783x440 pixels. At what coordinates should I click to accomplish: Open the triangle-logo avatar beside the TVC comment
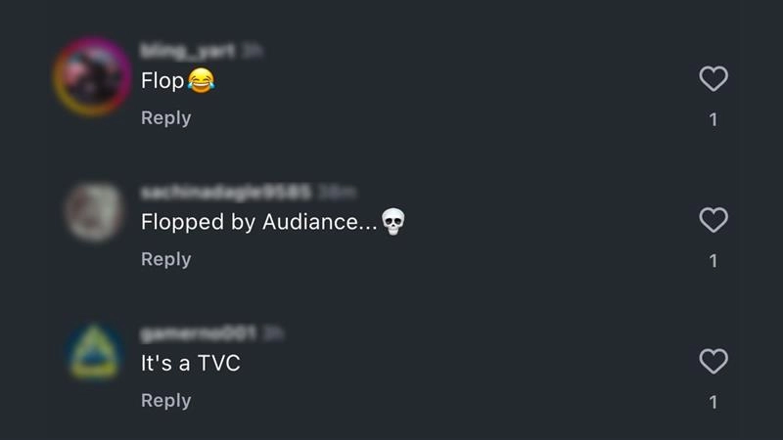click(94, 351)
